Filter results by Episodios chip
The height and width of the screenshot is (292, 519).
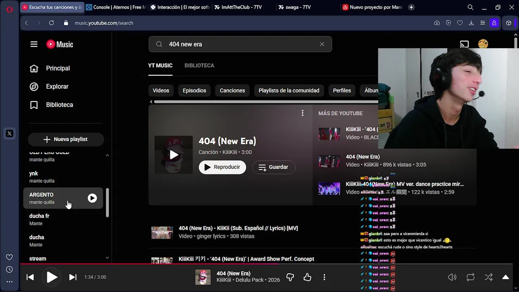coord(194,90)
